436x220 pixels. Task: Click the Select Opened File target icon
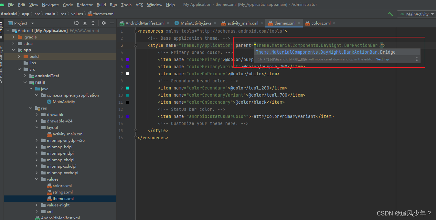point(76,23)
